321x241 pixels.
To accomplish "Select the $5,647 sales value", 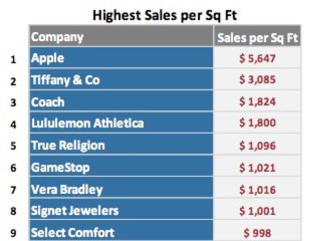I will 257,58.
